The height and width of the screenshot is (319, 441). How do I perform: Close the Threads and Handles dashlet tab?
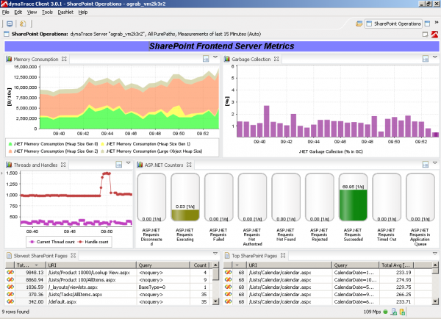[x=63, y=165]
